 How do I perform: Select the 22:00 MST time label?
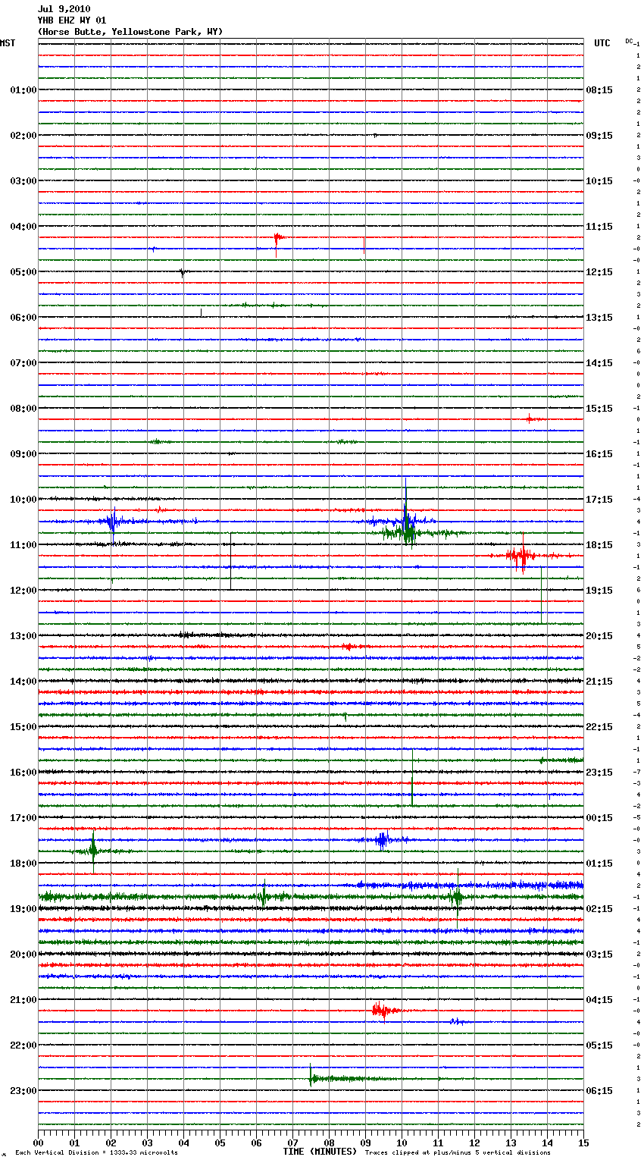(x=23, y=1045)
